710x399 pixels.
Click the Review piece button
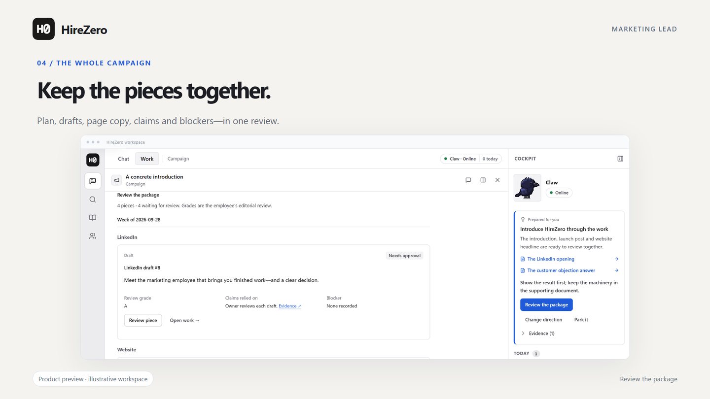click(143, 320)
